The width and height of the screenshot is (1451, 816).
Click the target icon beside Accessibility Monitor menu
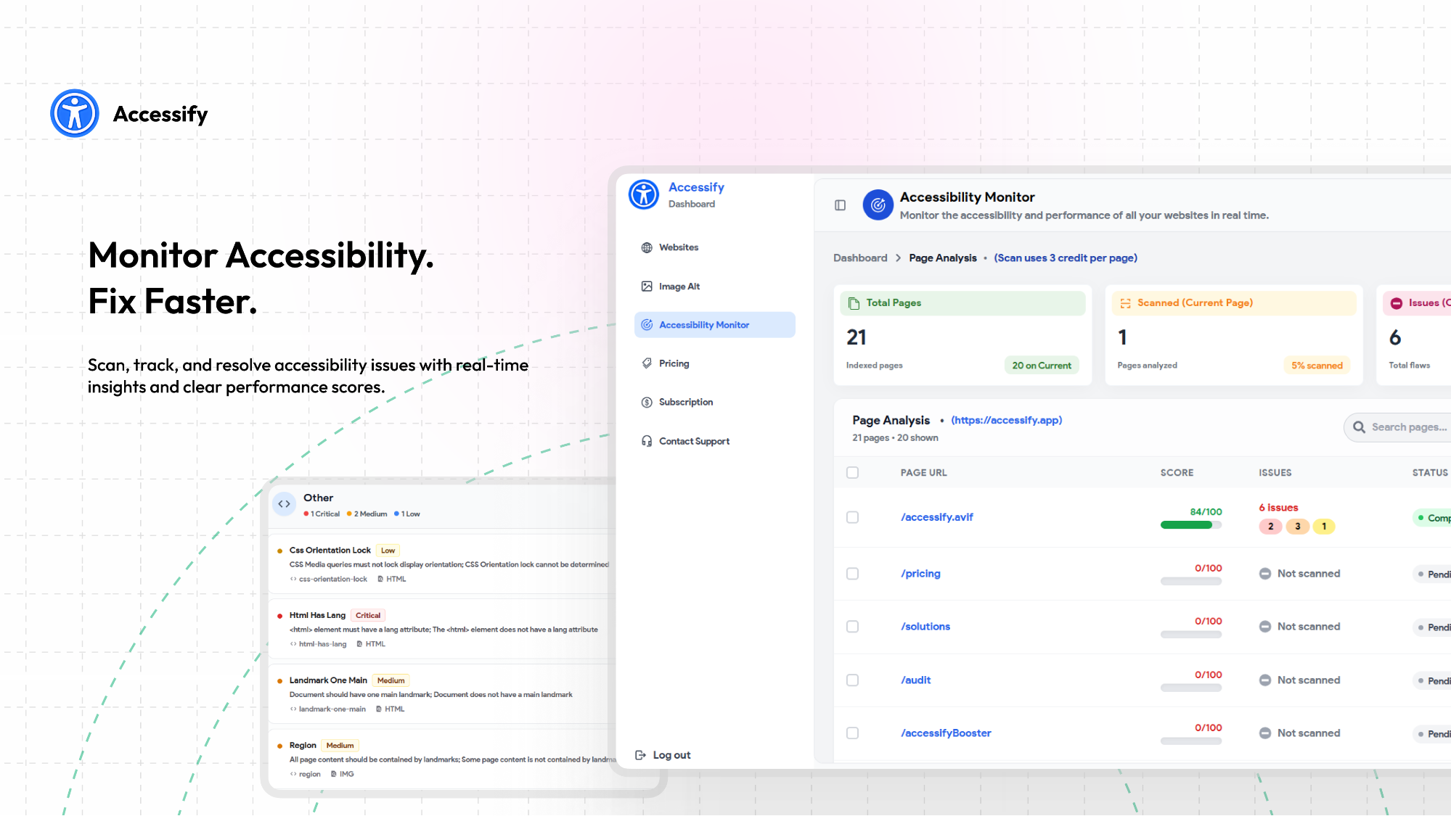pos(647,325)
